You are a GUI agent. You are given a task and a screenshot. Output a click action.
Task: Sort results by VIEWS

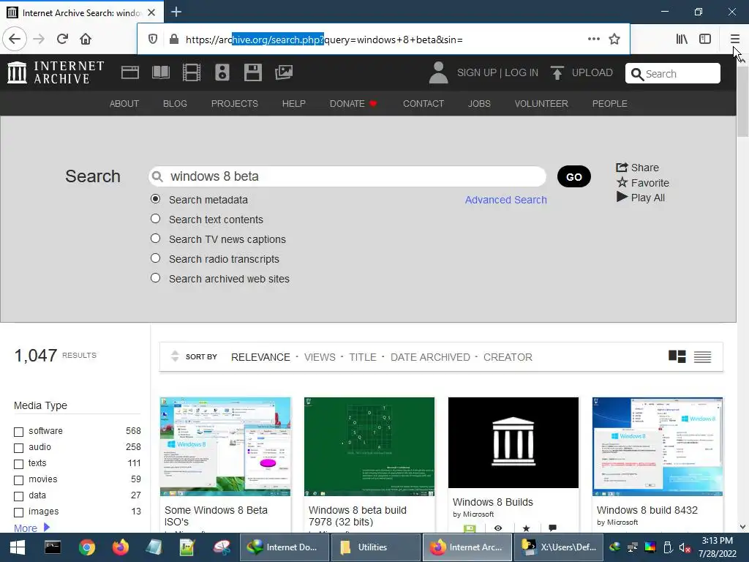(x=320, y=357)
